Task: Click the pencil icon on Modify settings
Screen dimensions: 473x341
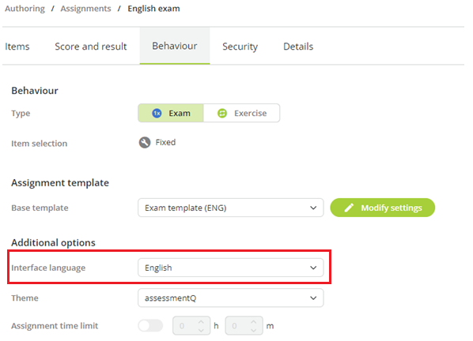Action: [349, 208]
